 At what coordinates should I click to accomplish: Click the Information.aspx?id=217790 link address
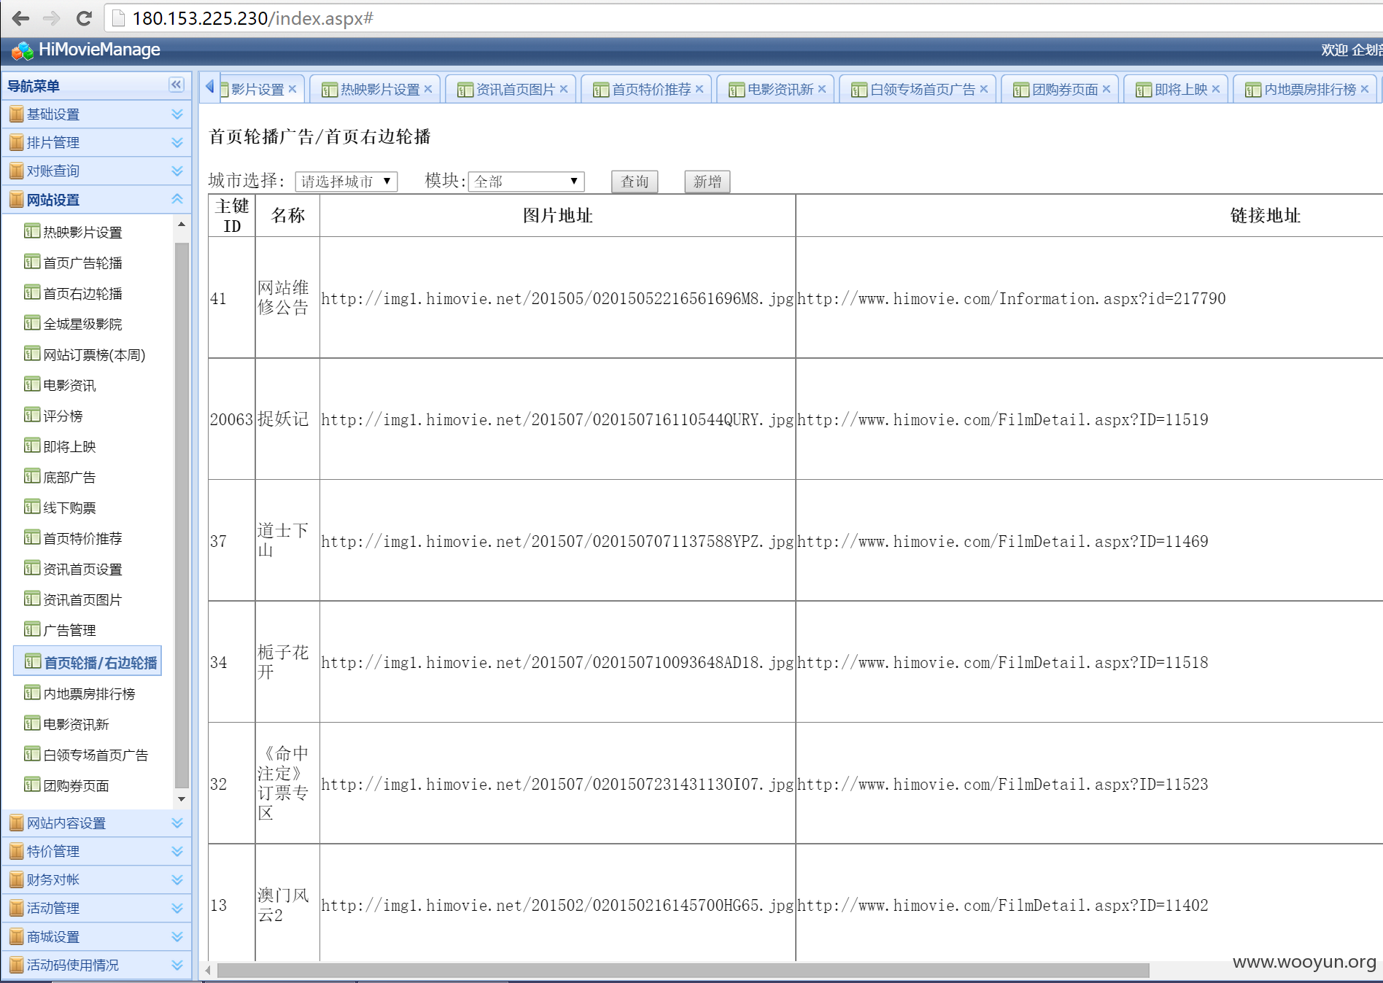tap(1012, 299)
